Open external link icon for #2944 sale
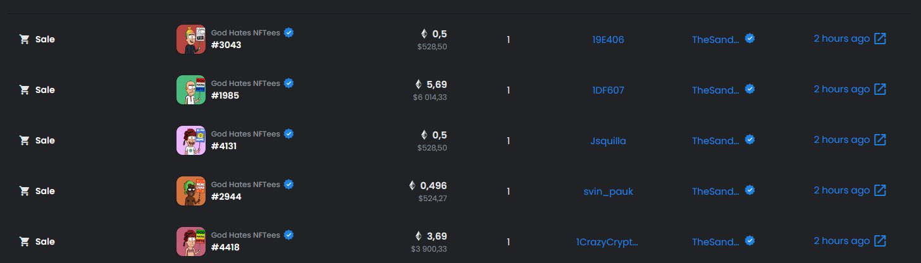The height and width of the screenshot is (263, 921). click(x=880, y=190)
